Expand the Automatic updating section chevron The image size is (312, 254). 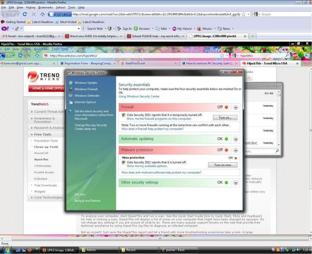(x=235, y=139)
